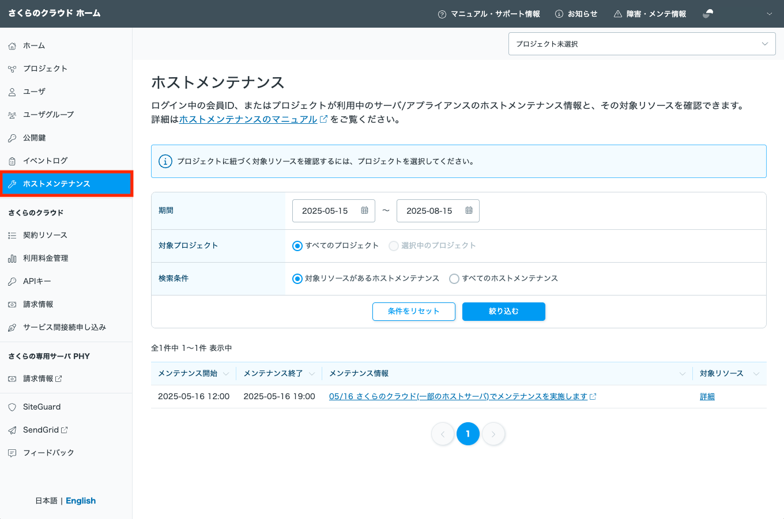Expand the メンテナンス開始 column sort chevron

[227, 373]
